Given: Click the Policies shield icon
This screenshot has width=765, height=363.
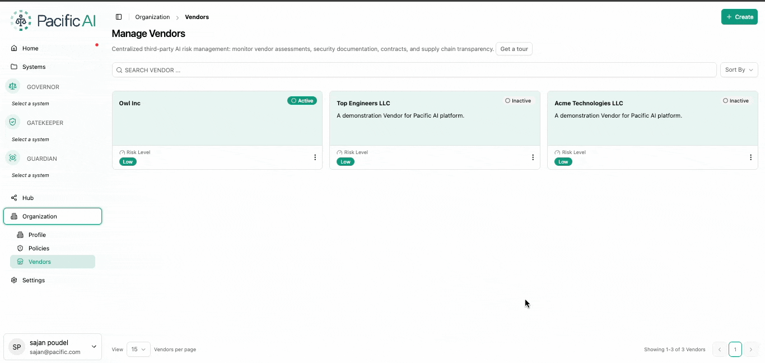Looking at the screenshot, I should point(20,248).
